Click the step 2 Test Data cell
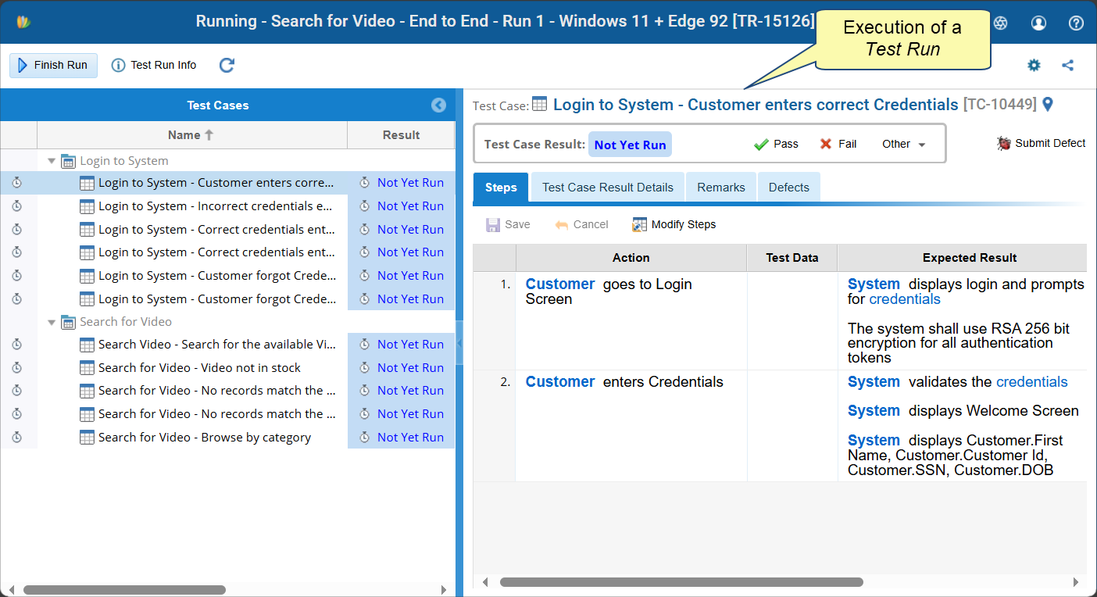Screen dimensions: 1097x597 [792, 426]
